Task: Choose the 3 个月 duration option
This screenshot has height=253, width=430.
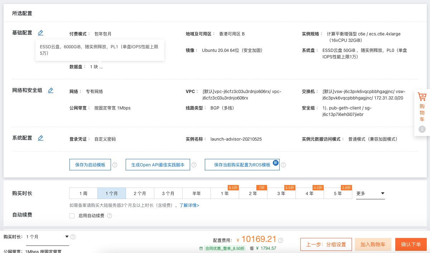Action: click(168, 194)
